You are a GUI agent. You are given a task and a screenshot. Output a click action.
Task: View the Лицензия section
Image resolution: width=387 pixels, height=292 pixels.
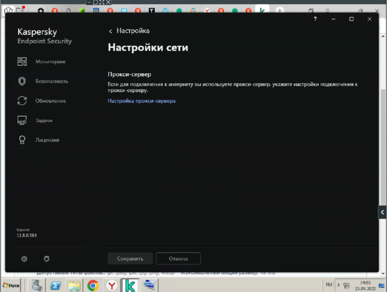point(46,140)
